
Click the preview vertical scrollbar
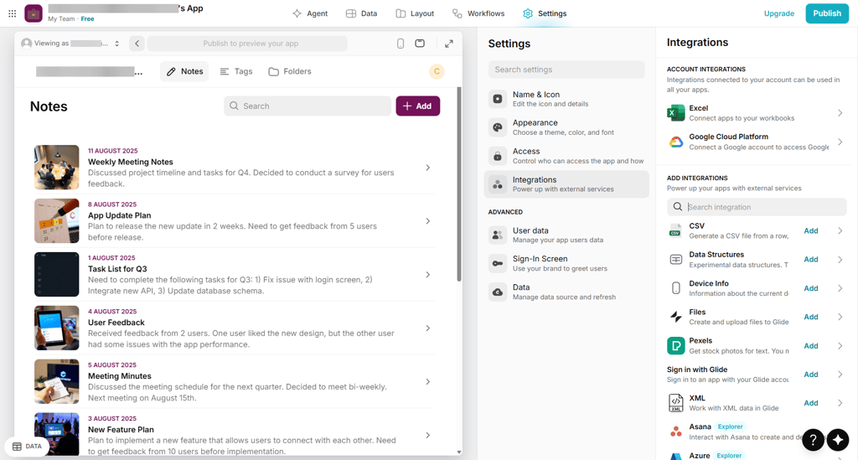(x=459, y=183)
